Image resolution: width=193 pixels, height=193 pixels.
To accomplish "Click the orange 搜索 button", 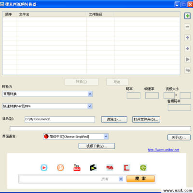I will coord(140,179).
